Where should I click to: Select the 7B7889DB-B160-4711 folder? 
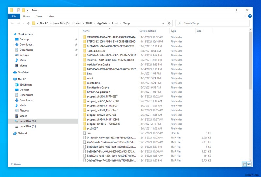(x=111, y=37)
